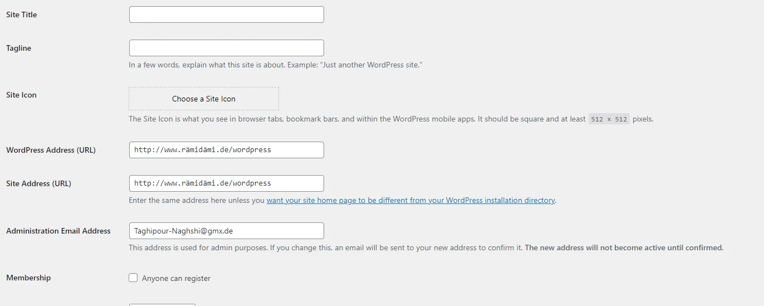This screenshot has height=306, width=764.
Task: Click the Site Title input field
Action: coord(226,14)
